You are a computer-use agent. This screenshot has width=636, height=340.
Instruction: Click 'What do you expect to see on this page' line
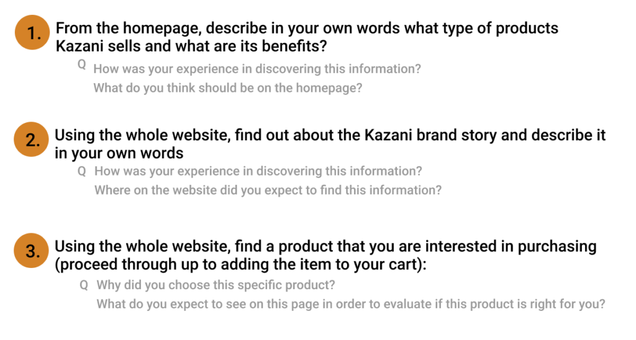350,304
